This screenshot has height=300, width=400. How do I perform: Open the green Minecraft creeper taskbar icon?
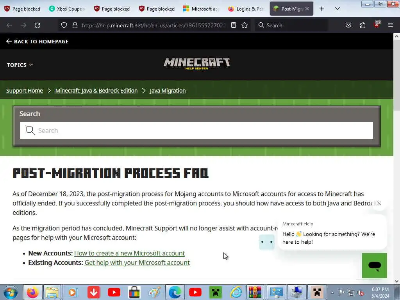[215, 292]
